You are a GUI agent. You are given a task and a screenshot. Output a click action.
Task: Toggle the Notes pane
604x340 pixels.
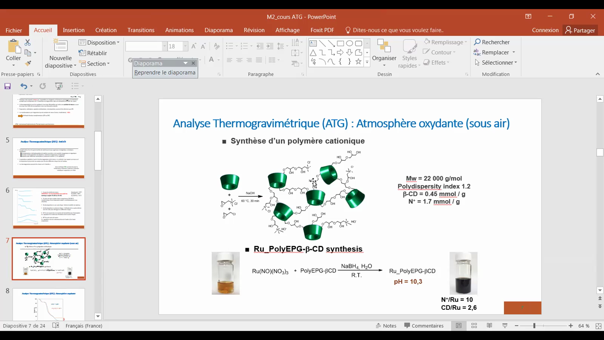386,326
